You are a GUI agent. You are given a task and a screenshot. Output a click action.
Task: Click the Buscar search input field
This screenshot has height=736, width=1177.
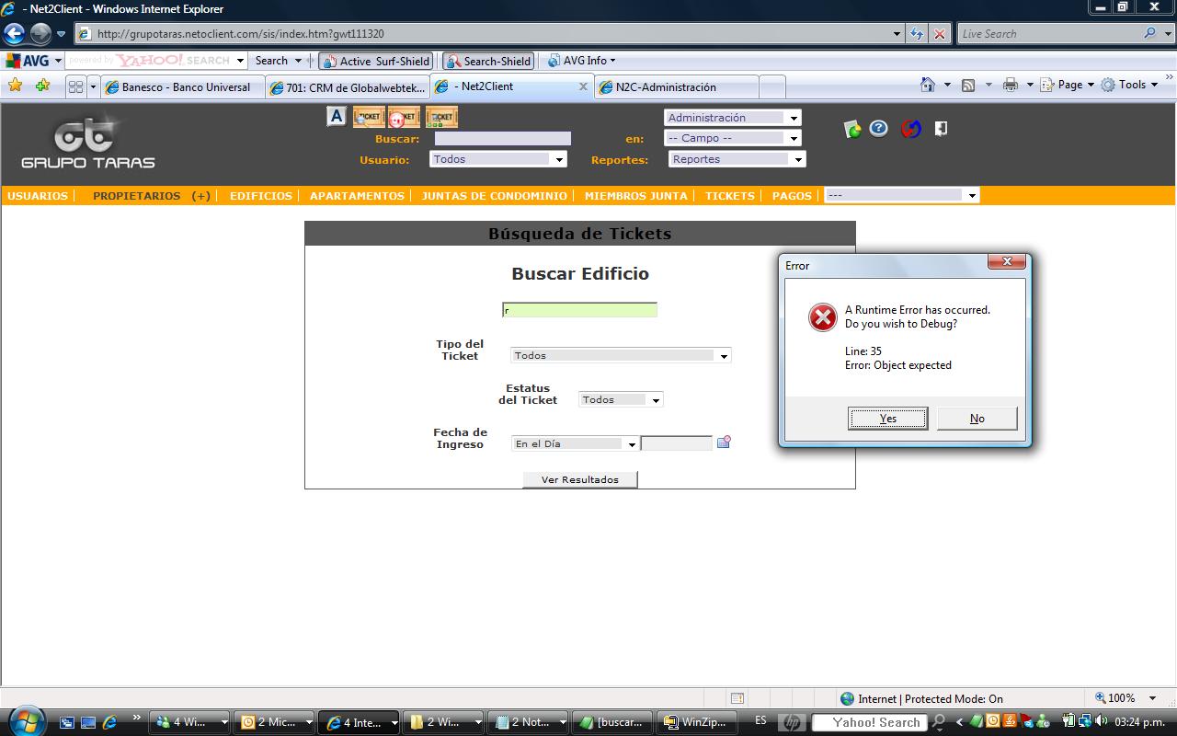pyautogui.click(x=502, y=139)
